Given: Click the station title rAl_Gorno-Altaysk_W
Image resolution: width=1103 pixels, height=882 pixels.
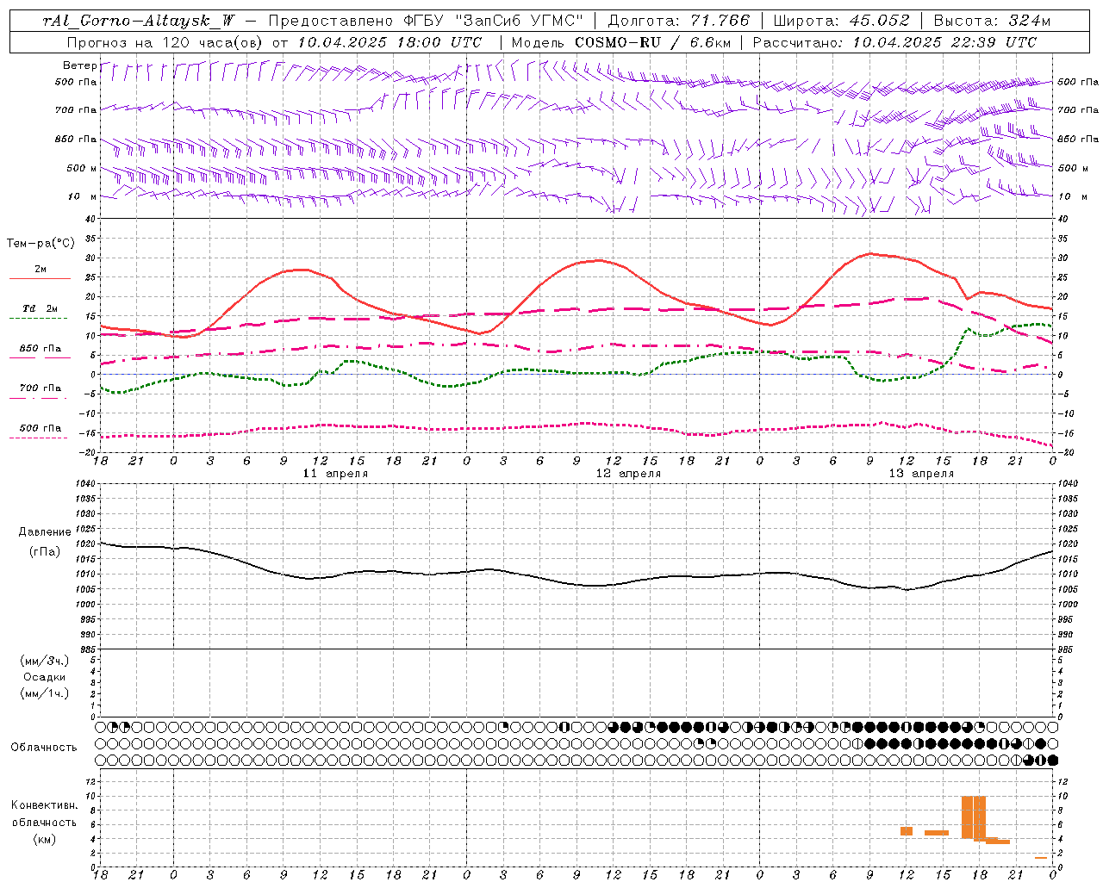Looking at the screenshot, I should pyautogui.click(x=139, y=21).
